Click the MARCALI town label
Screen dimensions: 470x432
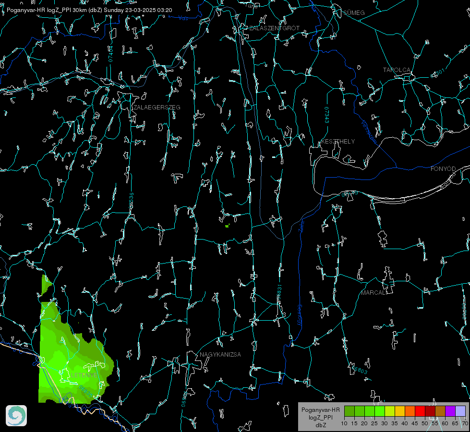[374, 293]
